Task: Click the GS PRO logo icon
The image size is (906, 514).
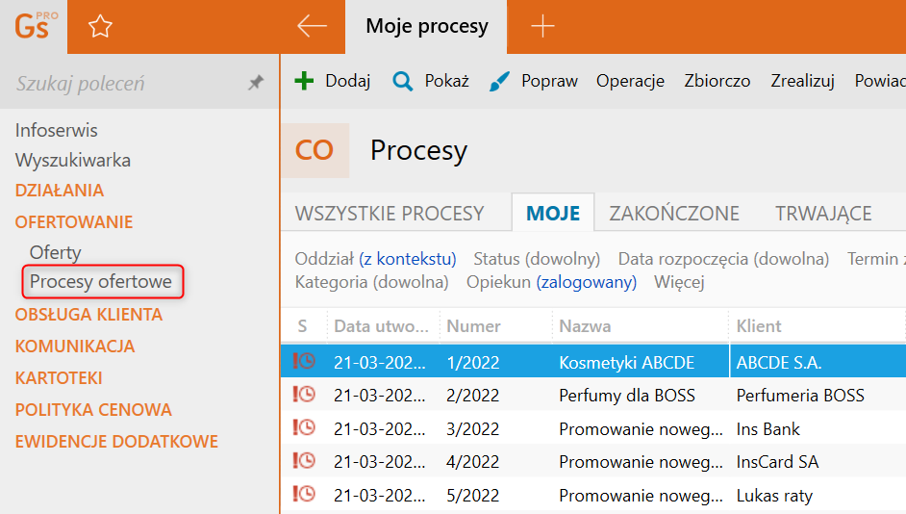Action: [x=33, y=26]
